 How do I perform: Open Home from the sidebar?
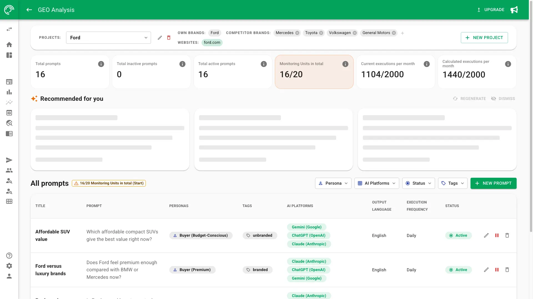coord(9,45)
